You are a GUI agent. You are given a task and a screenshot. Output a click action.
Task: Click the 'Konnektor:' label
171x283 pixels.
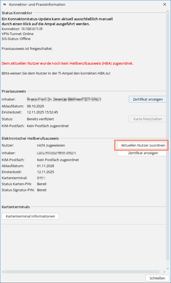11,29
